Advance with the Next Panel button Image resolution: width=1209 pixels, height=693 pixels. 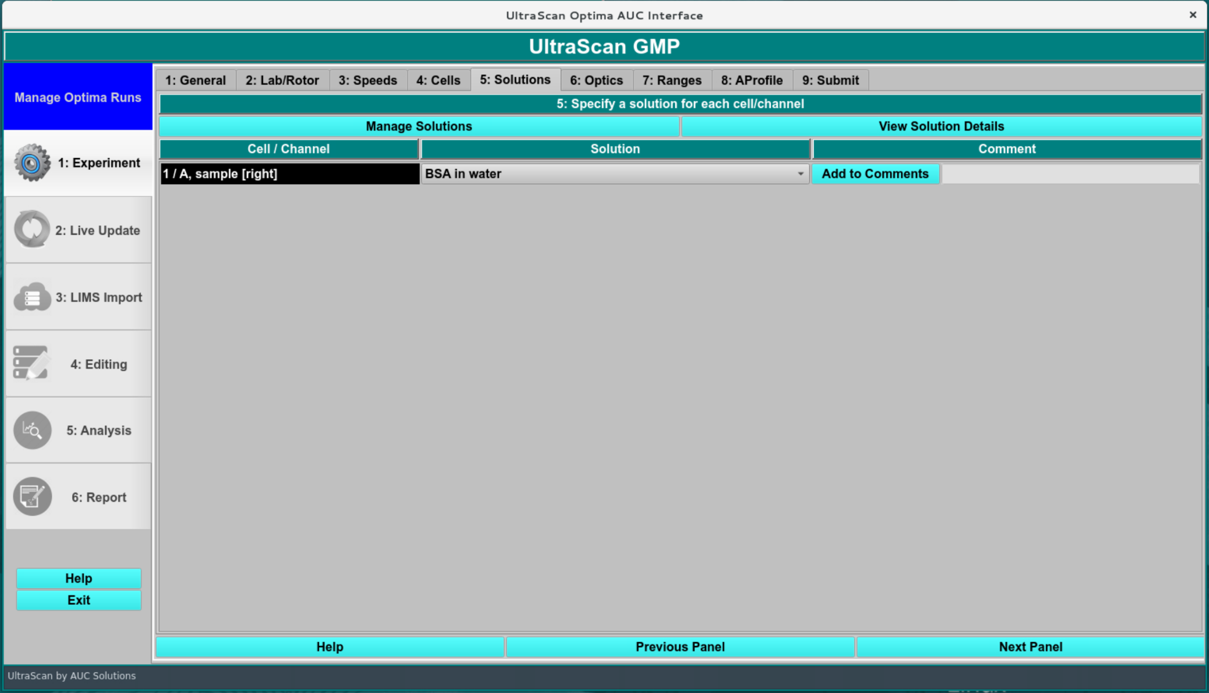1030,647
